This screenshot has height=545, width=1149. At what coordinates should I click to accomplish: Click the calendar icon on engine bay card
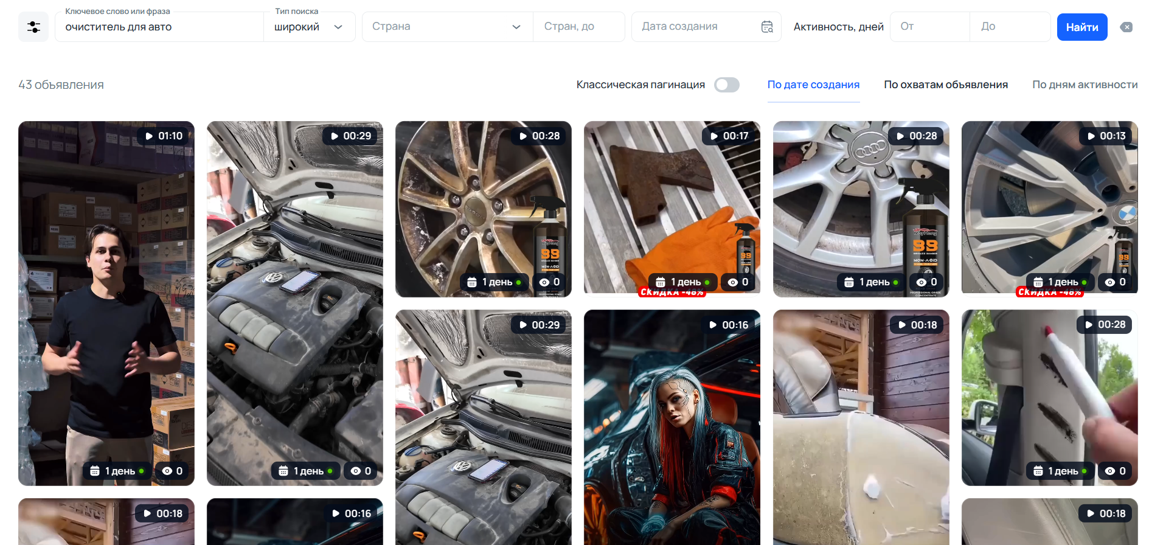283,471
